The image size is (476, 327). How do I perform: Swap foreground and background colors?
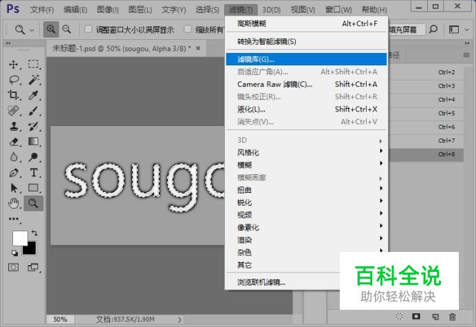34,233
